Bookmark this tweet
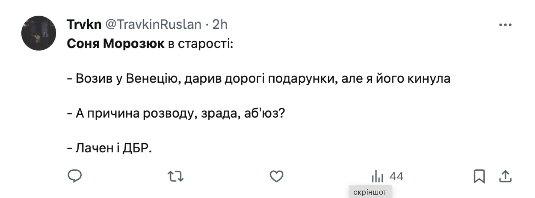This screenshot has width=535, height=198. click(x=479, y=176)
